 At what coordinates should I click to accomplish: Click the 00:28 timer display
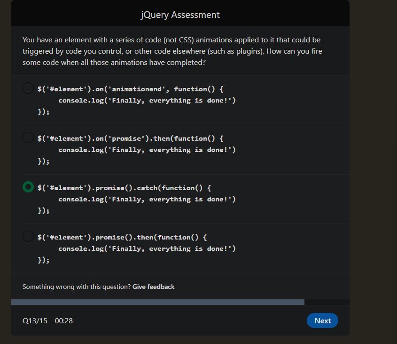(x=64, y=320)
